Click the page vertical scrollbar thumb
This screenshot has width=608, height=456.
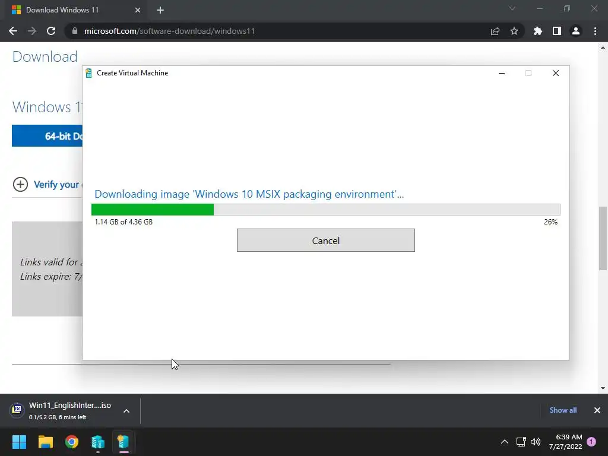[603, 238]
